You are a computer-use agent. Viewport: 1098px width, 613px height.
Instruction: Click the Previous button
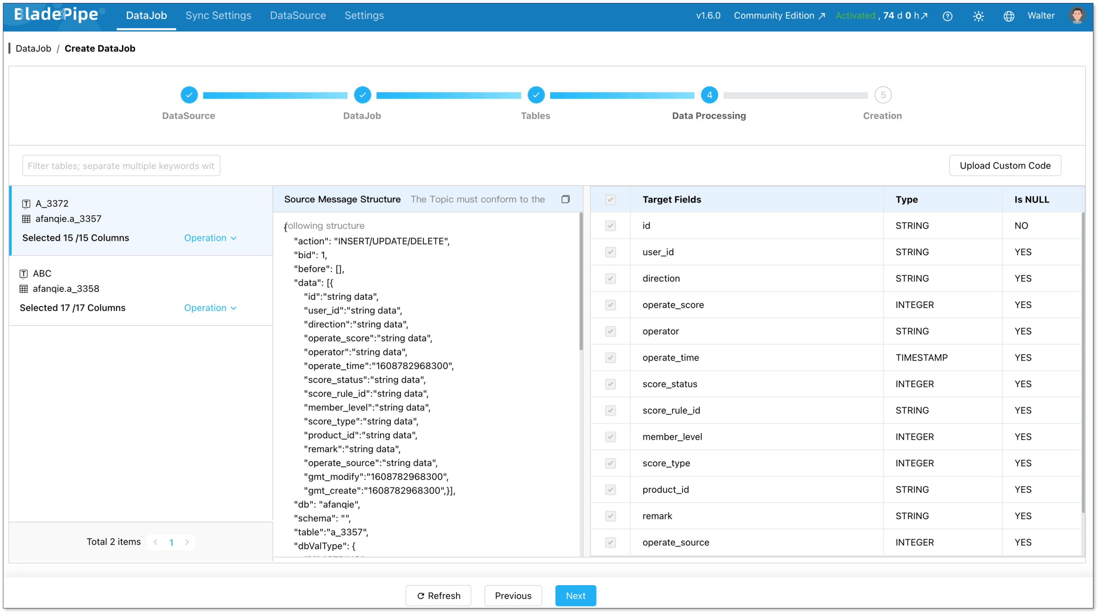pyautogui.click(x=513, y=595)
